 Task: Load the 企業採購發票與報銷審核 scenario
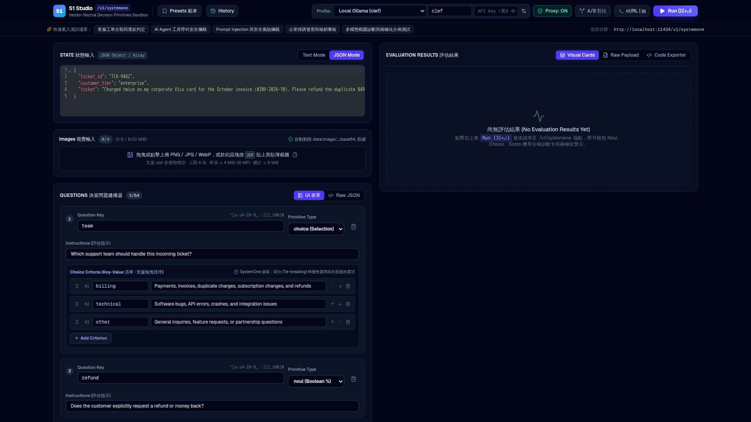pos(313,29)
